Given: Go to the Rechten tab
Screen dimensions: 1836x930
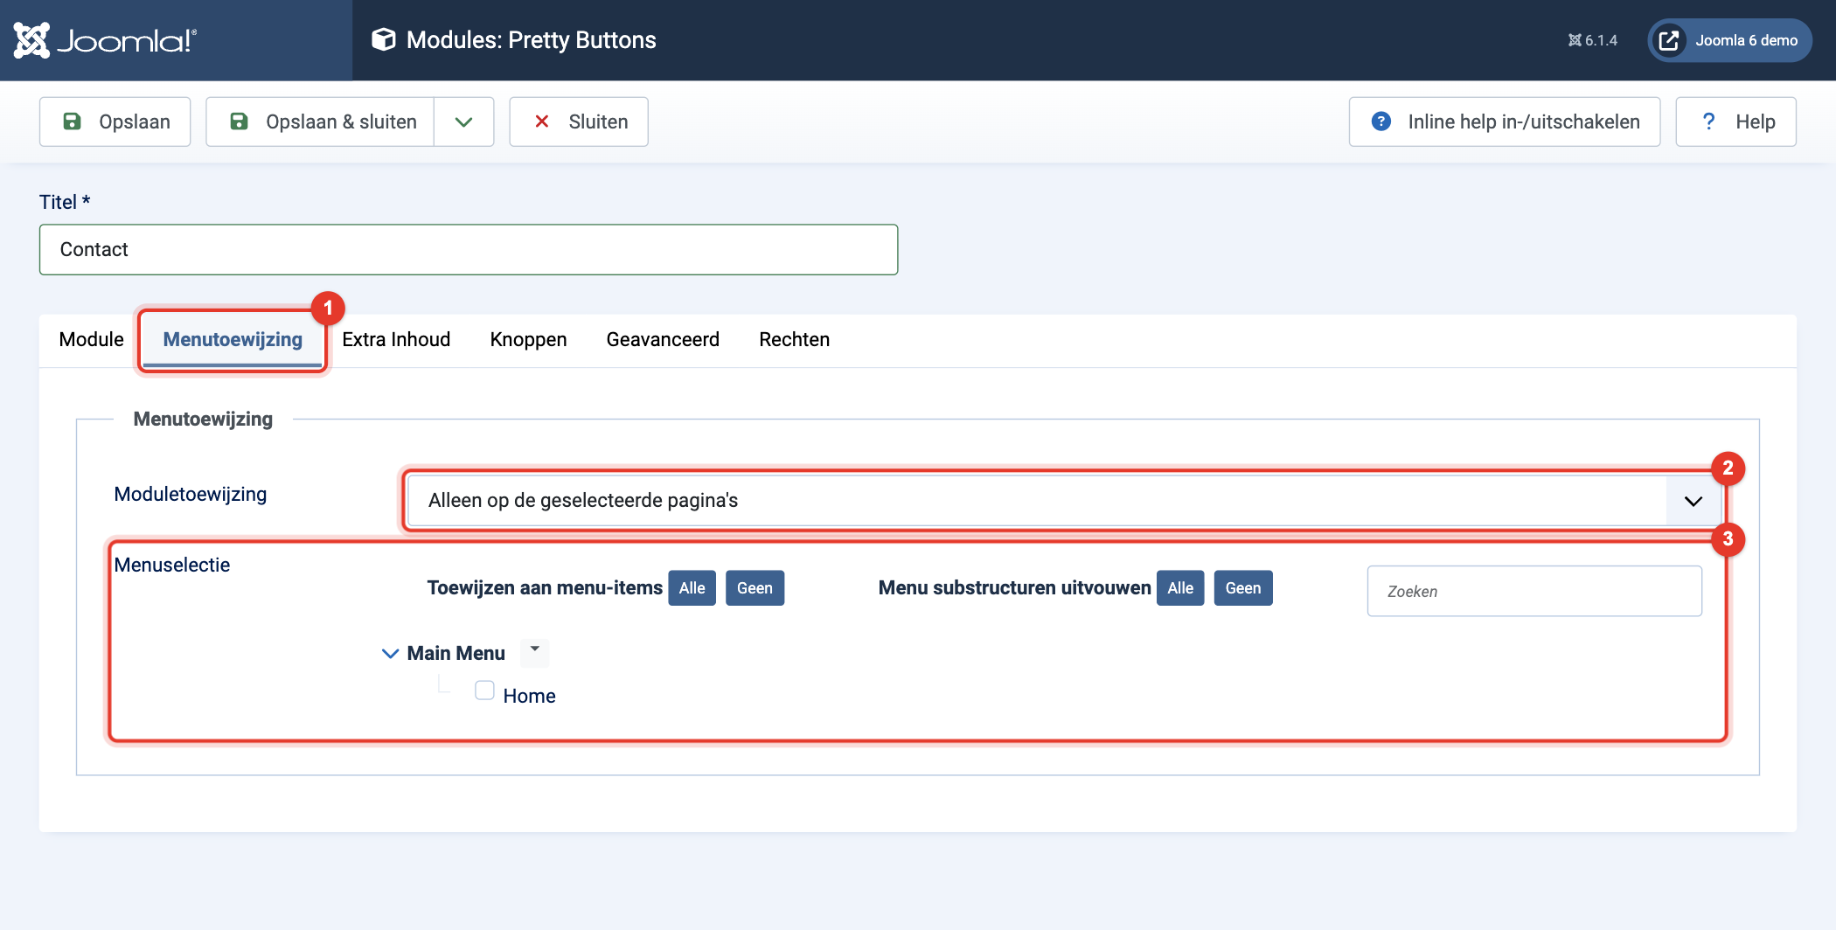Looking at the screenshot, I should coord(794,340).
